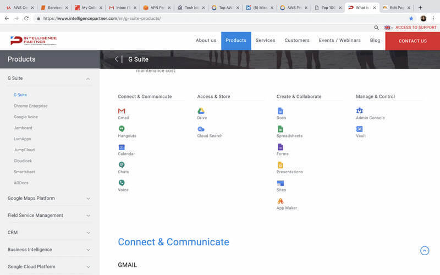440x275 pixels.
Task: Close the AWS Ce browser tab
Action: [32, 8]
